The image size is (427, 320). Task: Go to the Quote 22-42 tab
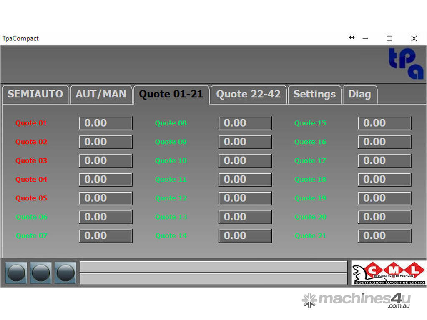pyautogui.click(x=248, y=94)
